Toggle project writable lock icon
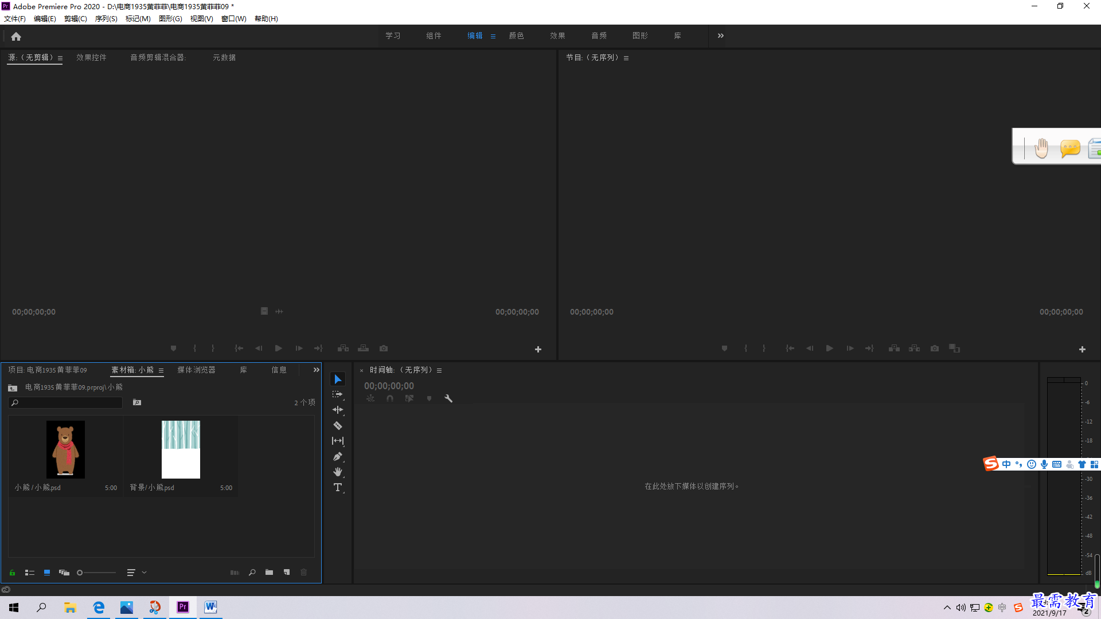The width and height of the screenshot is (1101, 619). point(12,573)
